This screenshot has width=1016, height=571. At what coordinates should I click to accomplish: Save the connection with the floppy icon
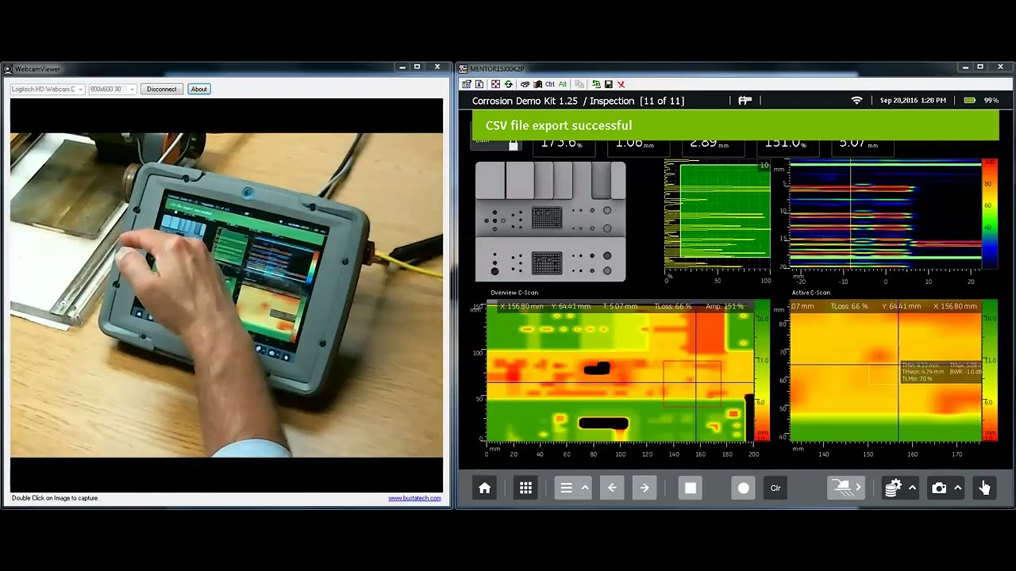[x=609, y=84]
